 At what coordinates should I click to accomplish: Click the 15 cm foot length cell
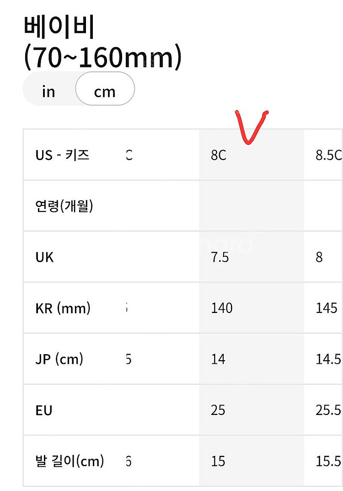251,461
